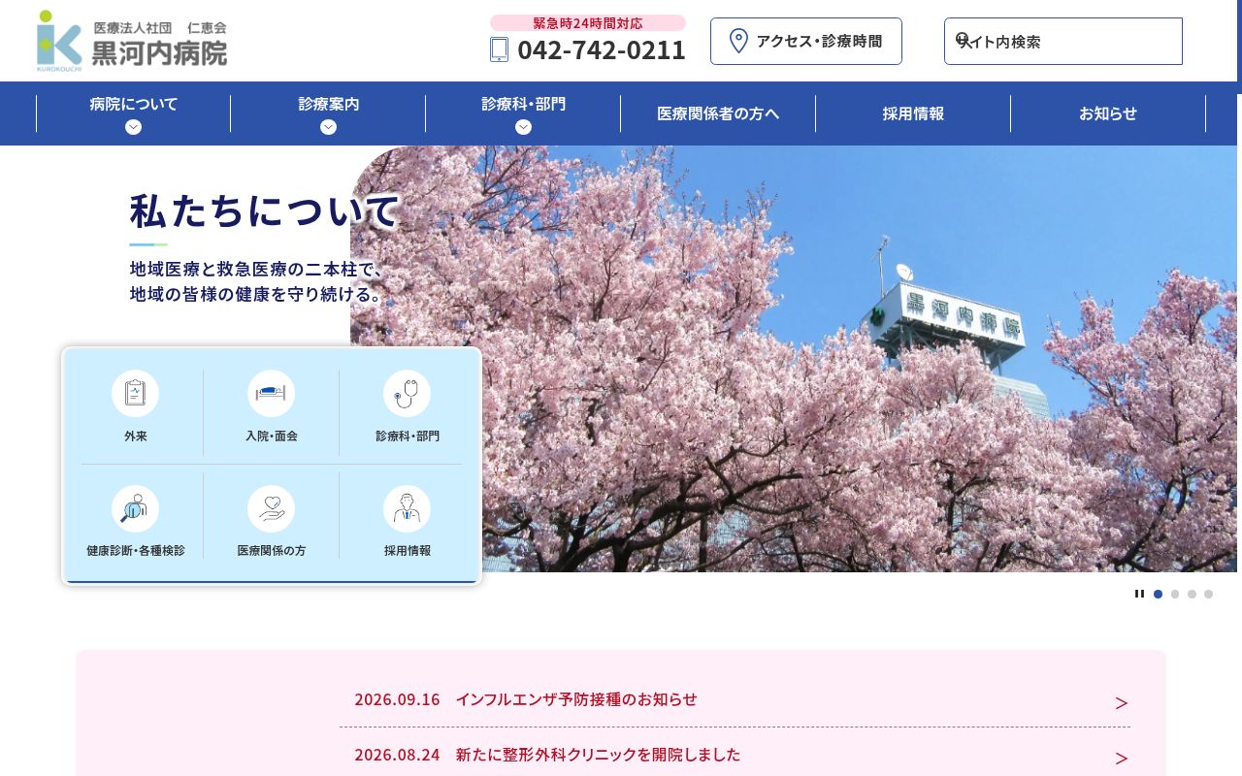The width and height of the screenshot is (1242, 776).
Task: Click the search magnifier icon
Action: (963, 40)
